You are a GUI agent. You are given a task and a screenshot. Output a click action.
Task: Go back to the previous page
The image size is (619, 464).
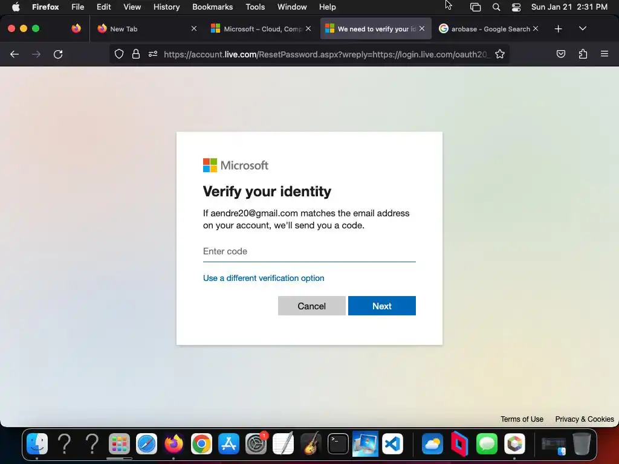[x=15, y=54]
